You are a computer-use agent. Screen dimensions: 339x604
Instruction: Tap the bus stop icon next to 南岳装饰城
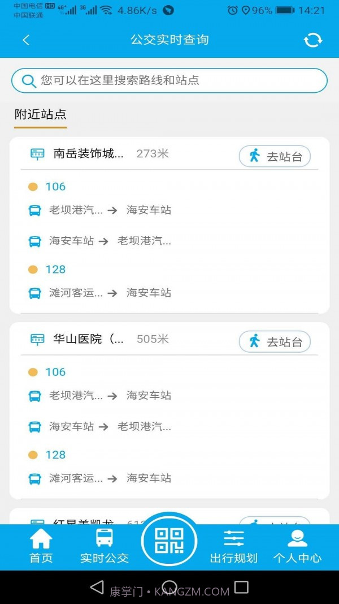coord(37,154)
